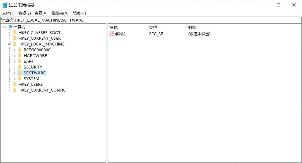Click the (数值未设置) data cell

point(199,34)
